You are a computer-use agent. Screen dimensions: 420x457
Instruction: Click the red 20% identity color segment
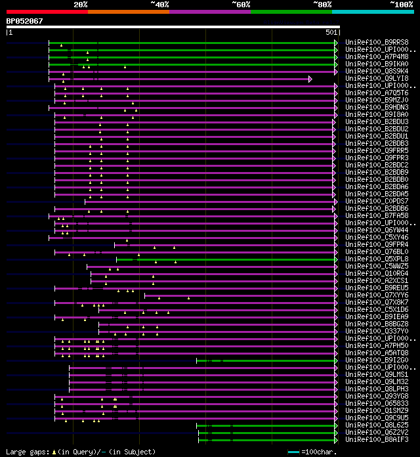[x=47, y=12]
